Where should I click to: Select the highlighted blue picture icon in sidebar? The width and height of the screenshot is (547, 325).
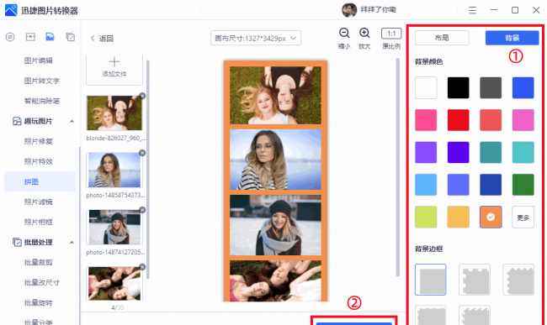point(50,37)
